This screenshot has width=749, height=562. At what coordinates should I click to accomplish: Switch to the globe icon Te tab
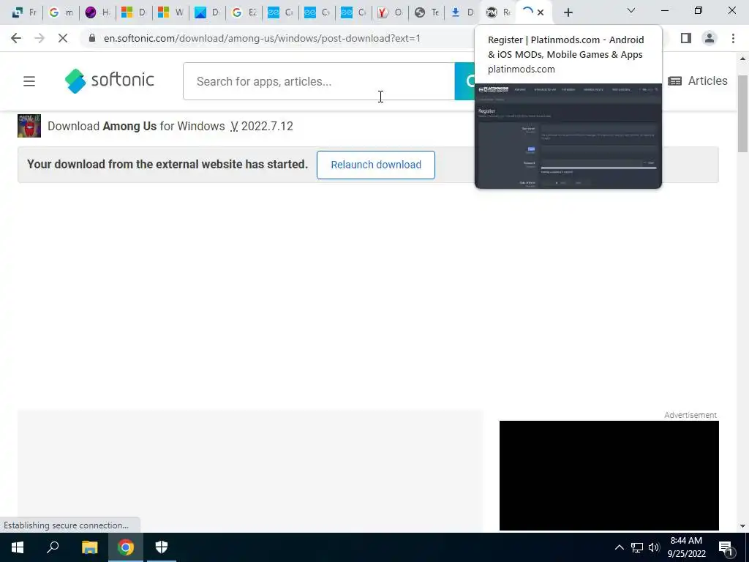click(x=426, y=12)
